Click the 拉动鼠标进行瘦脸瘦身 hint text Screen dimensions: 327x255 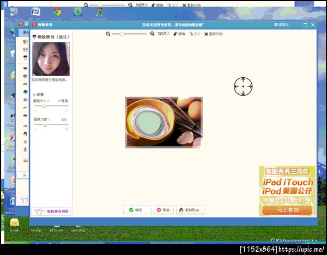tap(50, 80)
